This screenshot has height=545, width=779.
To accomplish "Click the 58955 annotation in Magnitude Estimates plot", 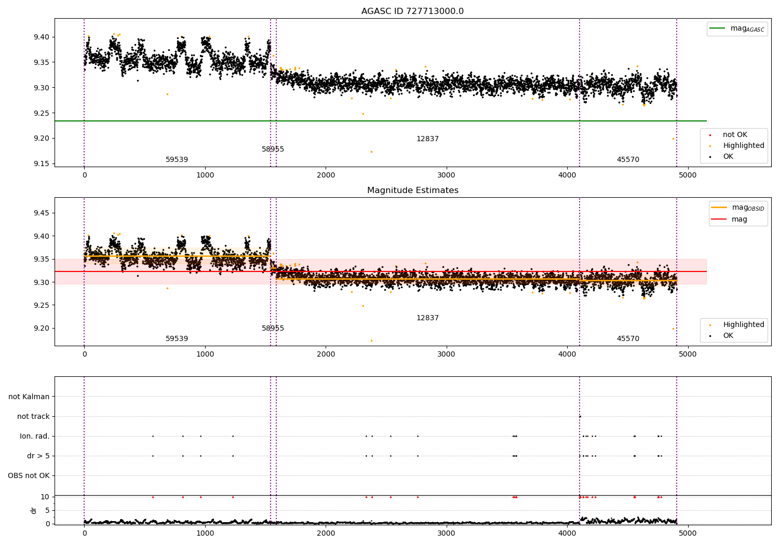I will [x=273, y=329].
